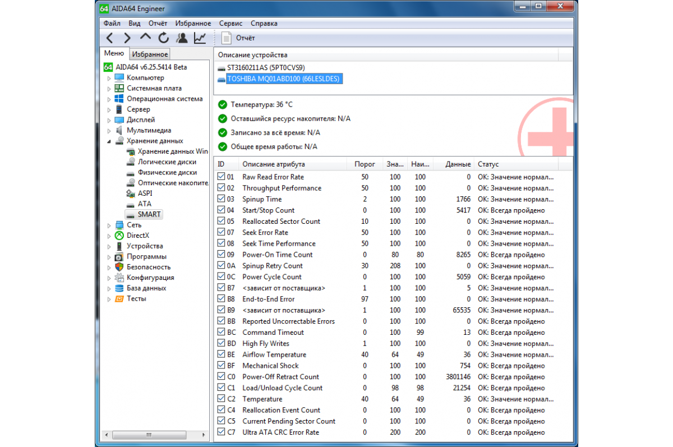Click the Устройства device icon in tree
The image size is (673, 447).
119,246
